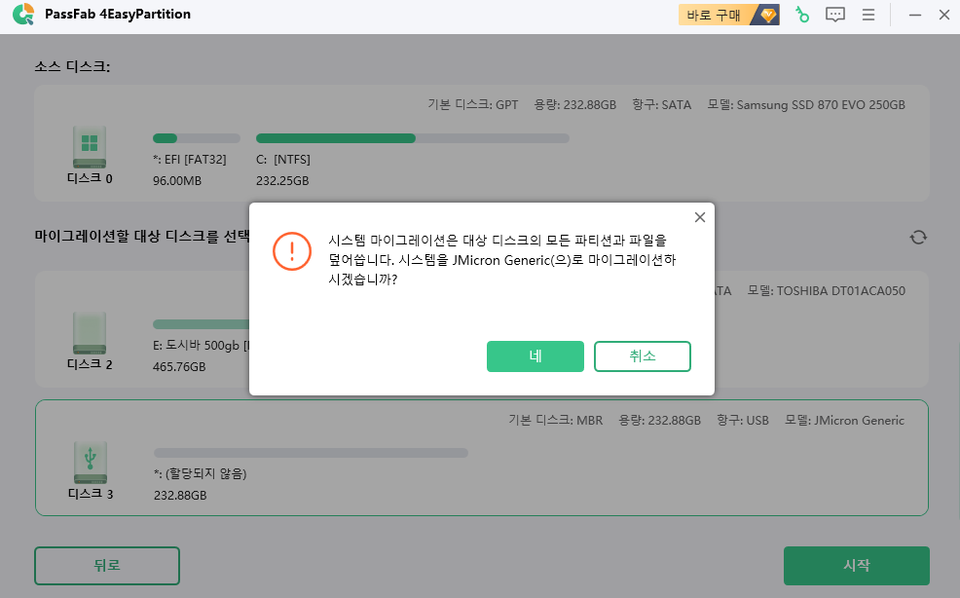Screen dimensions: 960x598
Task: Open the 바로 구매 purchase banner
Action: 728,15
